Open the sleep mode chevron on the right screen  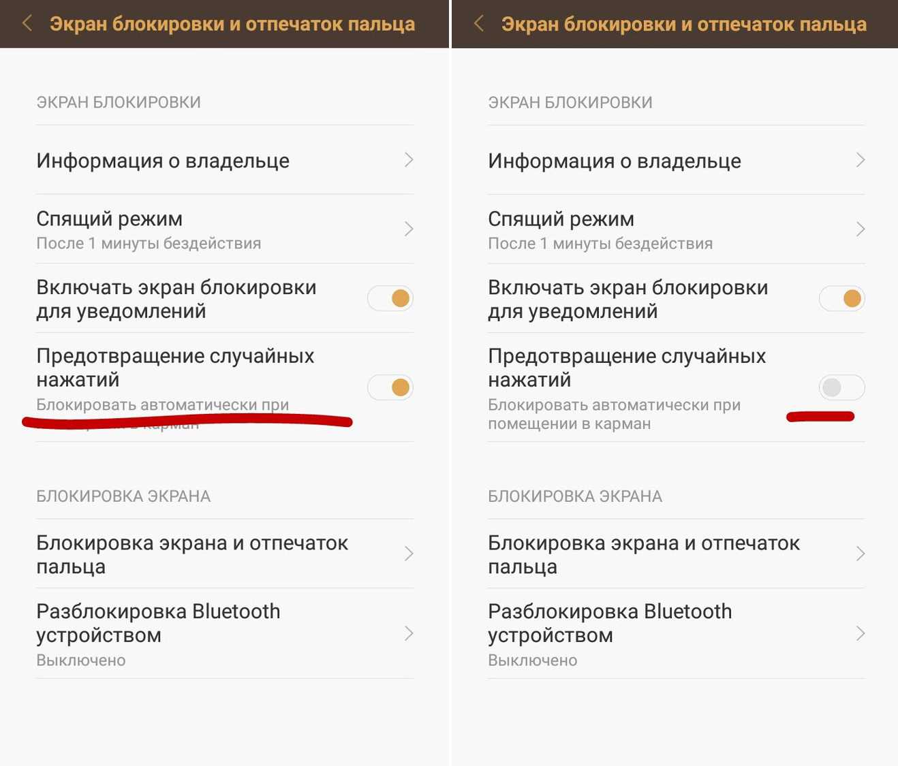pos(861,229)
